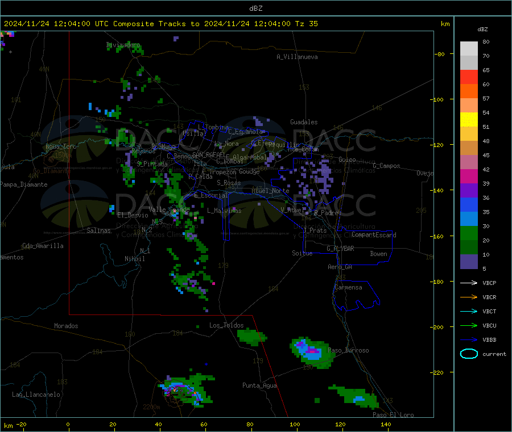This screenshot has width=512, height=432.
Task: Click the Bowen map label
Action: coord(378,254)
